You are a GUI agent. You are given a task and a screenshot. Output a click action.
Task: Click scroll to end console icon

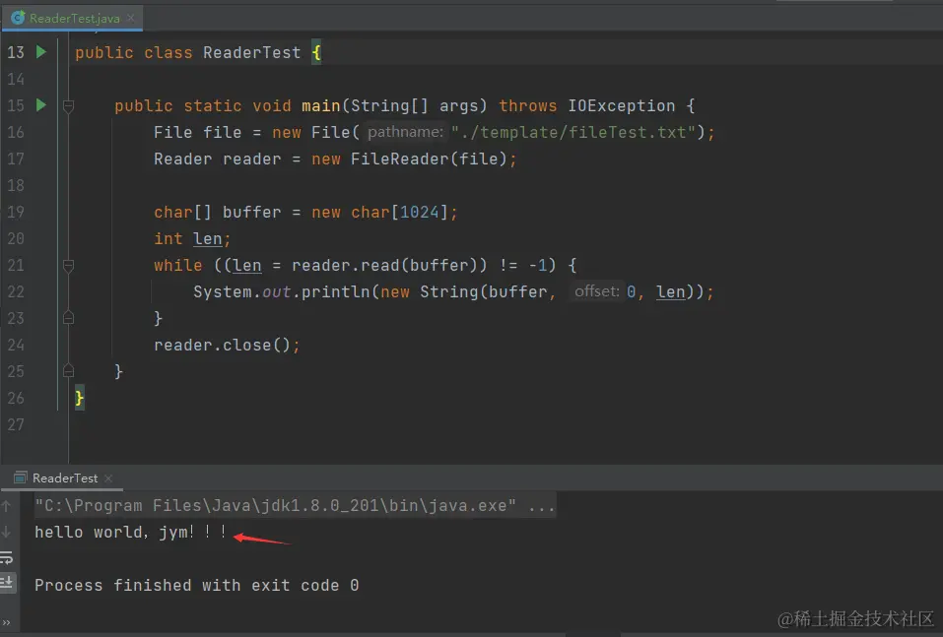coord(7,582)
